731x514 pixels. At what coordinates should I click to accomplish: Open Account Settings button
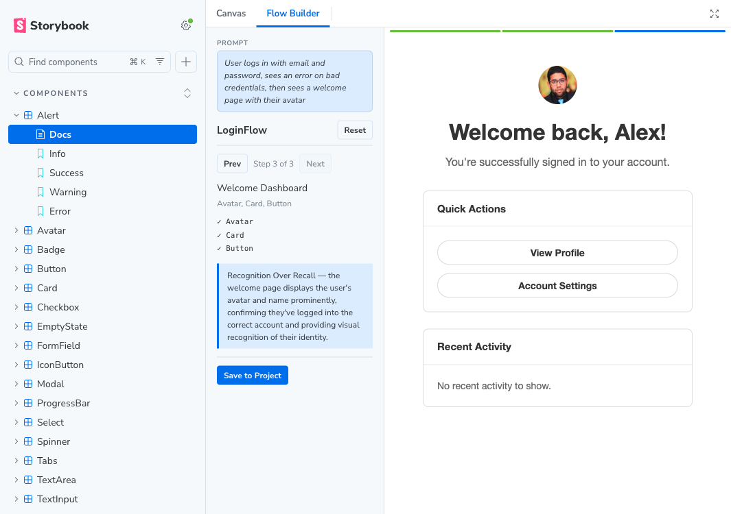click(x=557, y=286)
